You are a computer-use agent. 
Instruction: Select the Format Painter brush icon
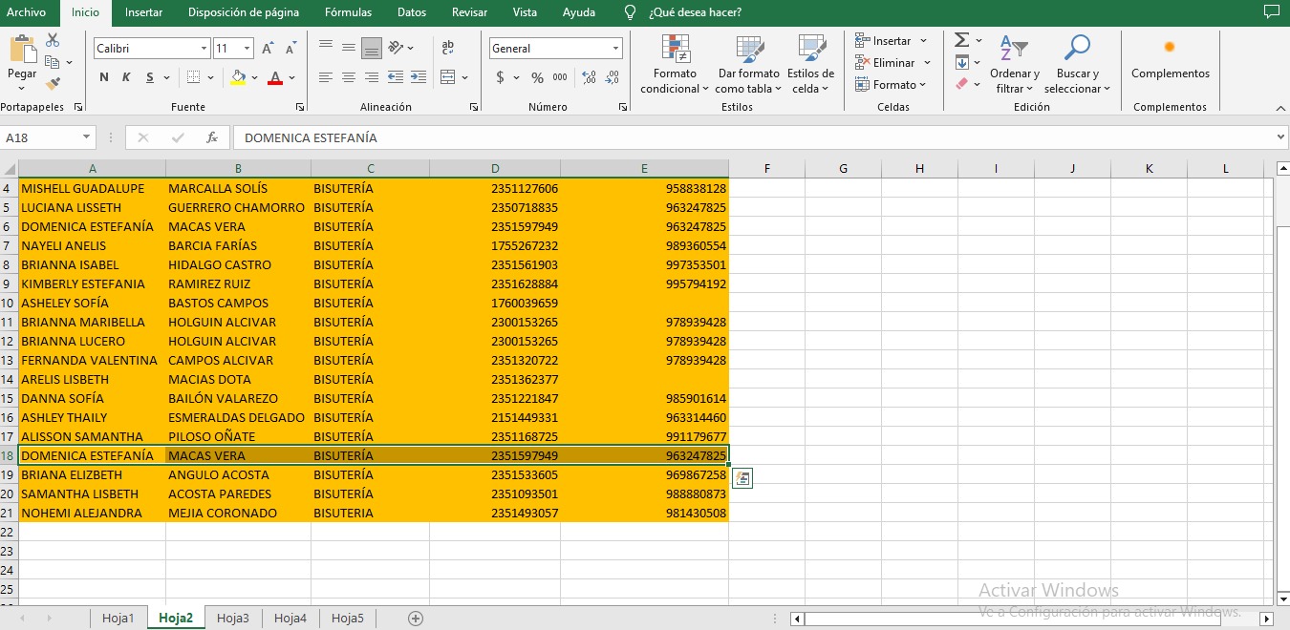click(53, 84)
